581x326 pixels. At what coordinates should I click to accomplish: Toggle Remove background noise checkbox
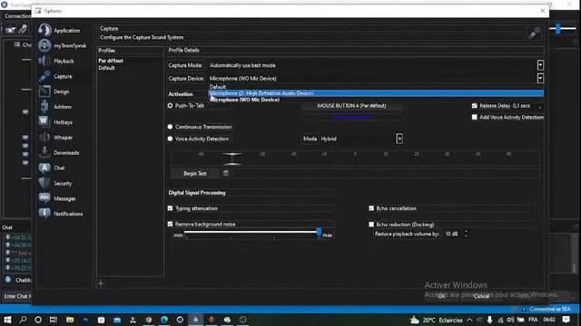170,224
